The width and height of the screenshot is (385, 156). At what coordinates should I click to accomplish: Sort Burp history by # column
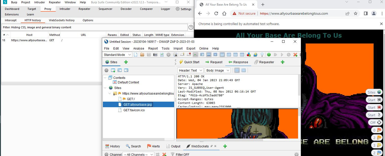6,35
